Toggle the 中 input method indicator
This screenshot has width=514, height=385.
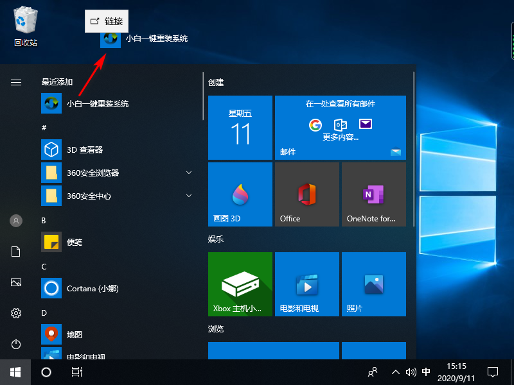coord(426,372)
